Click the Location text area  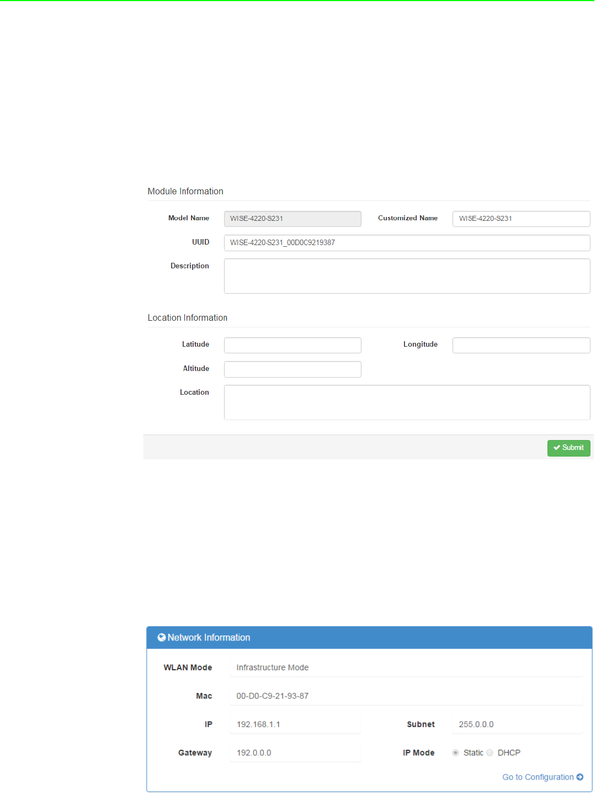coord(407,402)
